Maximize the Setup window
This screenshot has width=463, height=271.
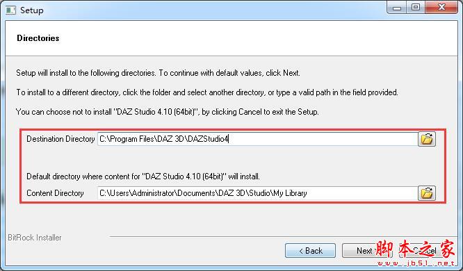point(416,8)
